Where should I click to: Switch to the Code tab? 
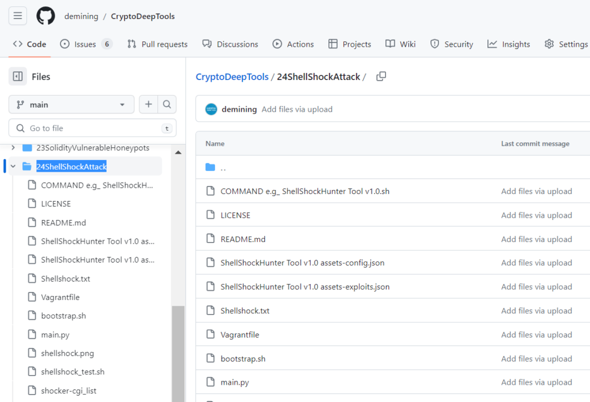(29, 44)
